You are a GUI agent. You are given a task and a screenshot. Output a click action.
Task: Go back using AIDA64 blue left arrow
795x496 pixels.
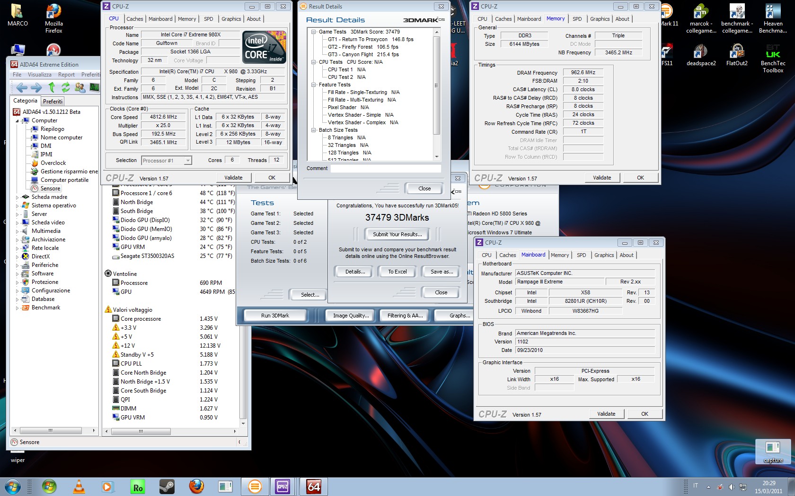point(21,87)
